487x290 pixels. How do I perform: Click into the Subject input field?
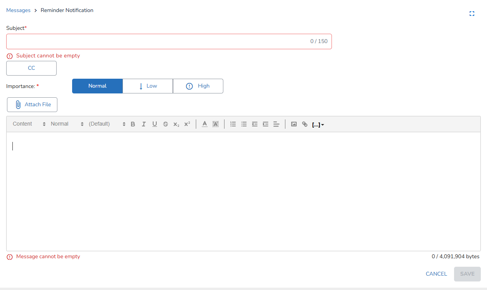point(155,41)
